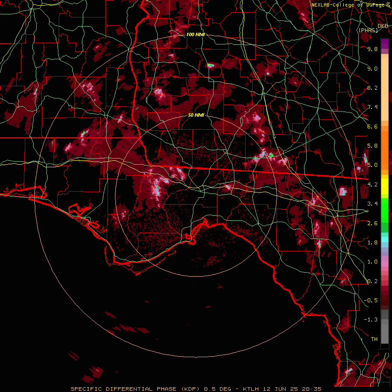Image resolution: width=392 pixels, height=392 pixels.
Task: Click the "4.2" value on the color scale
Action: click(x=372, y=185)
